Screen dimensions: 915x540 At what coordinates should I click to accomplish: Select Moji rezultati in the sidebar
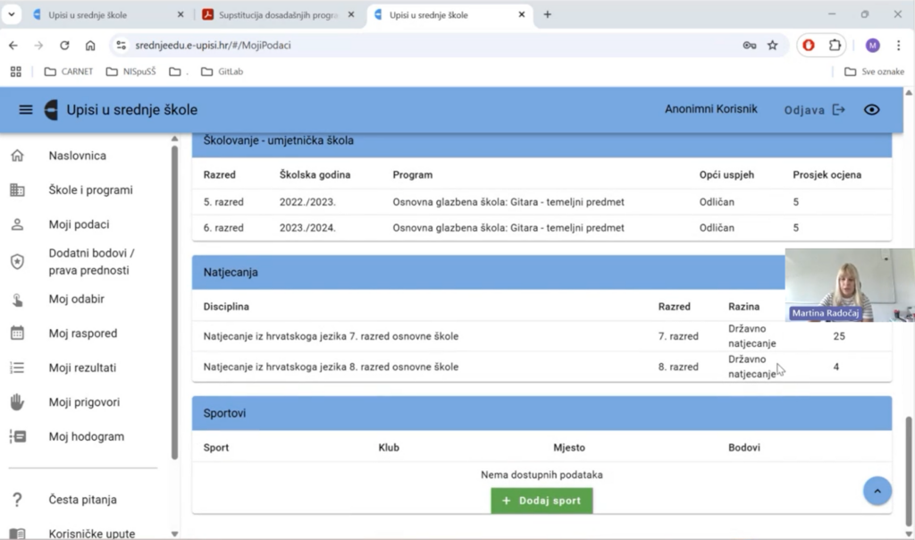82,368
